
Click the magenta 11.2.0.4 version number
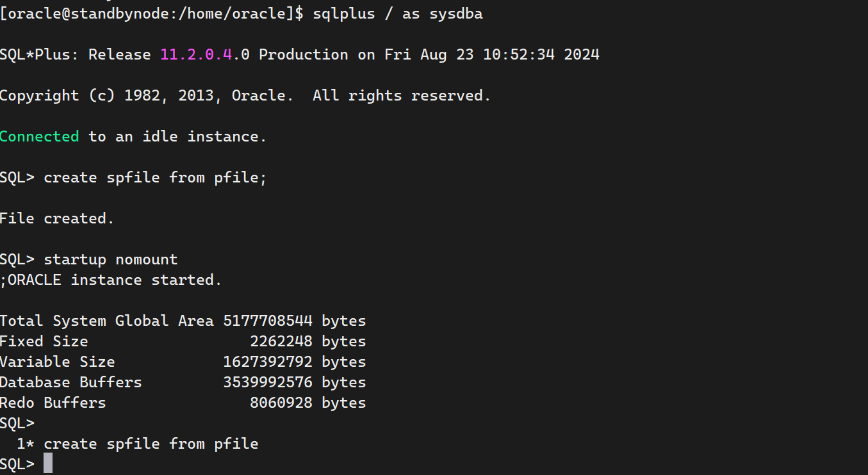[x=196, y=54]
